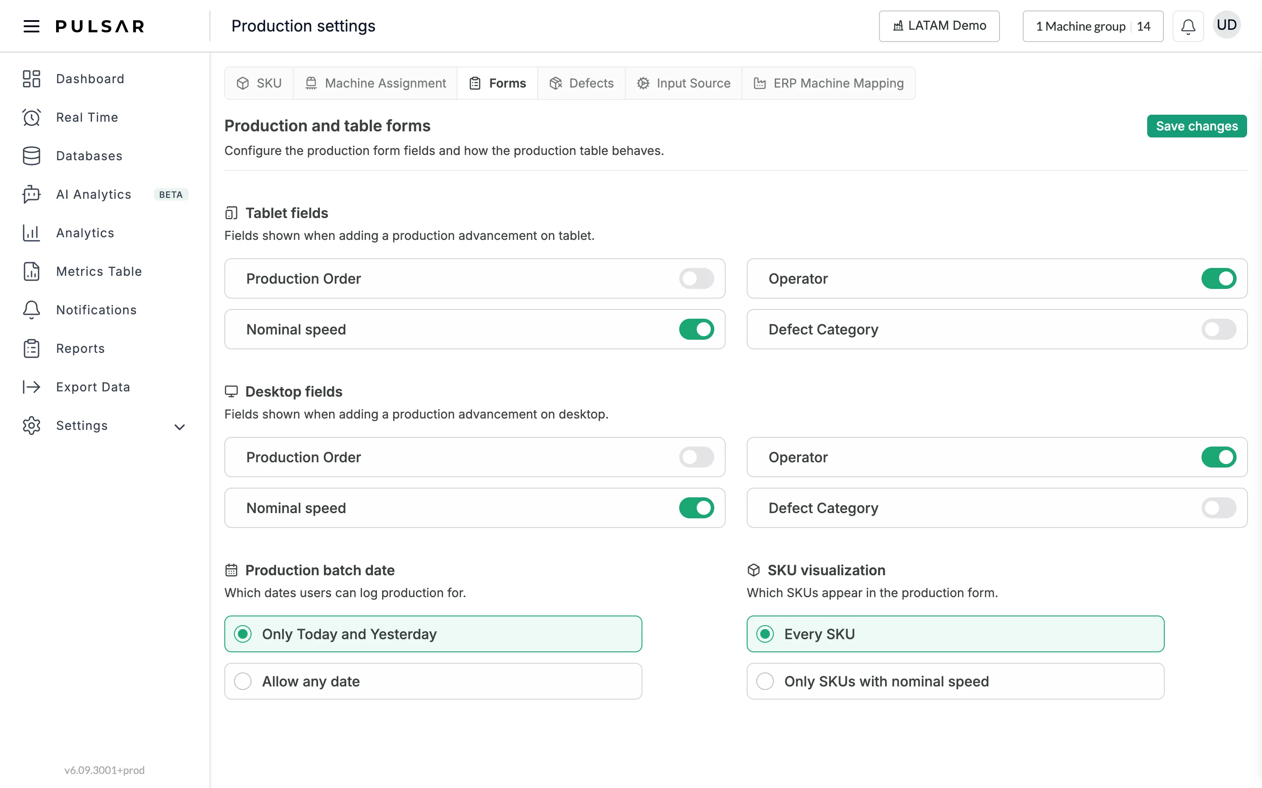
Task: Click the Notifications bell icon in sidebar
Action: [31, 310]
